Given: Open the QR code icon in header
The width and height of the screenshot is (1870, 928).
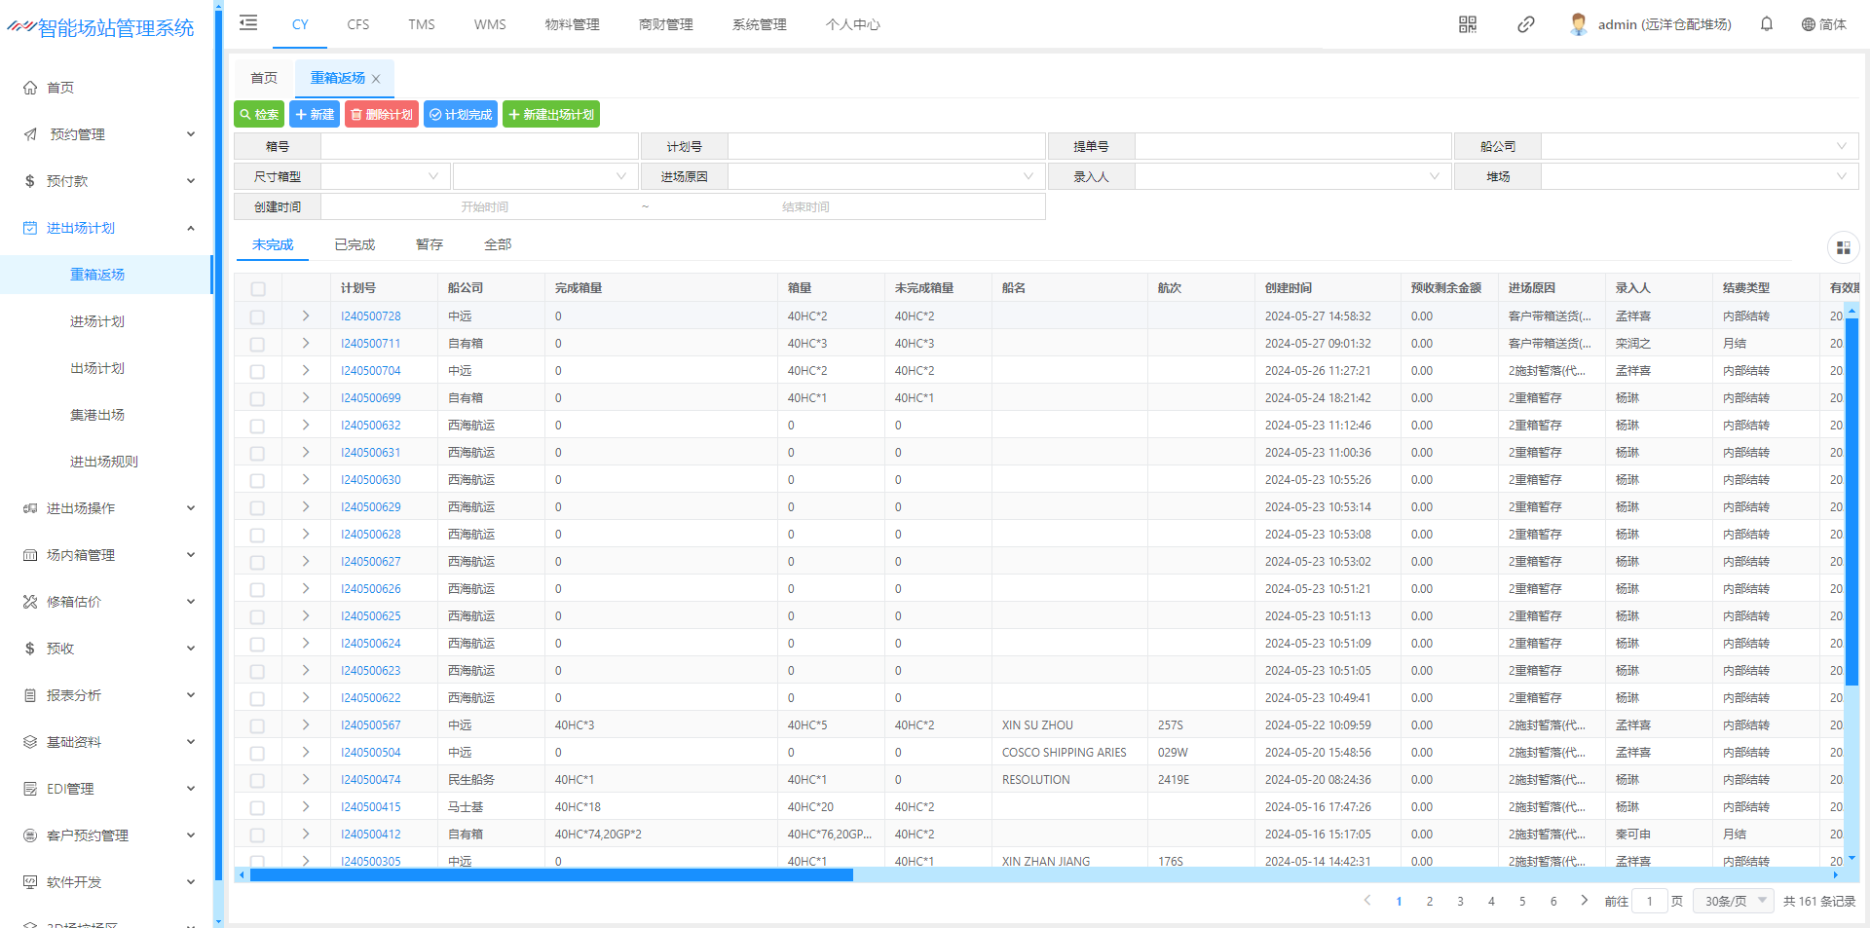Looking at the screenshot, I should [1468, 24].
